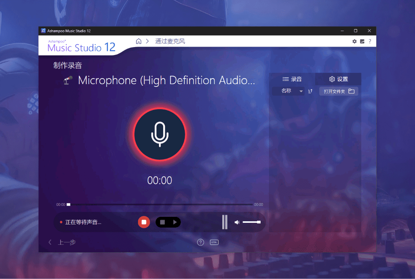Click the small microphone device icon
The image size is (415, 279).
[x=68, y=80]
